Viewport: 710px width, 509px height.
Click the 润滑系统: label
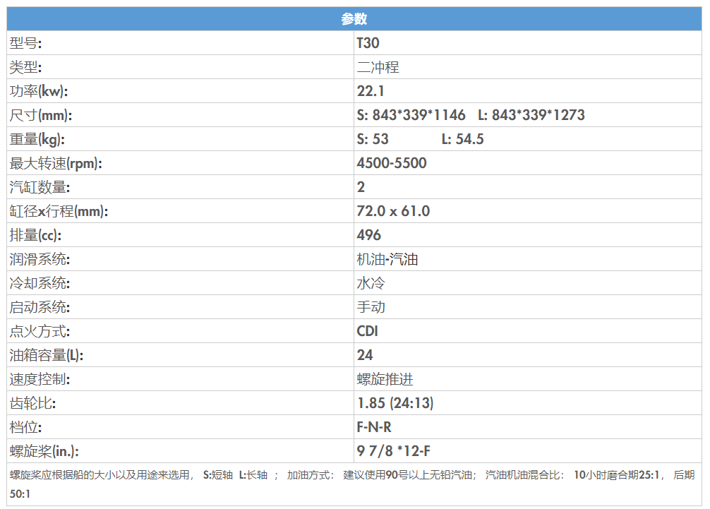[x=40, y=259]
